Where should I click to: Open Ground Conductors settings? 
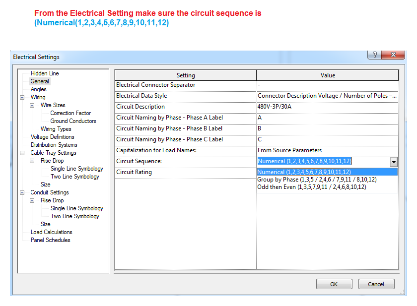(x=73, y=121)
